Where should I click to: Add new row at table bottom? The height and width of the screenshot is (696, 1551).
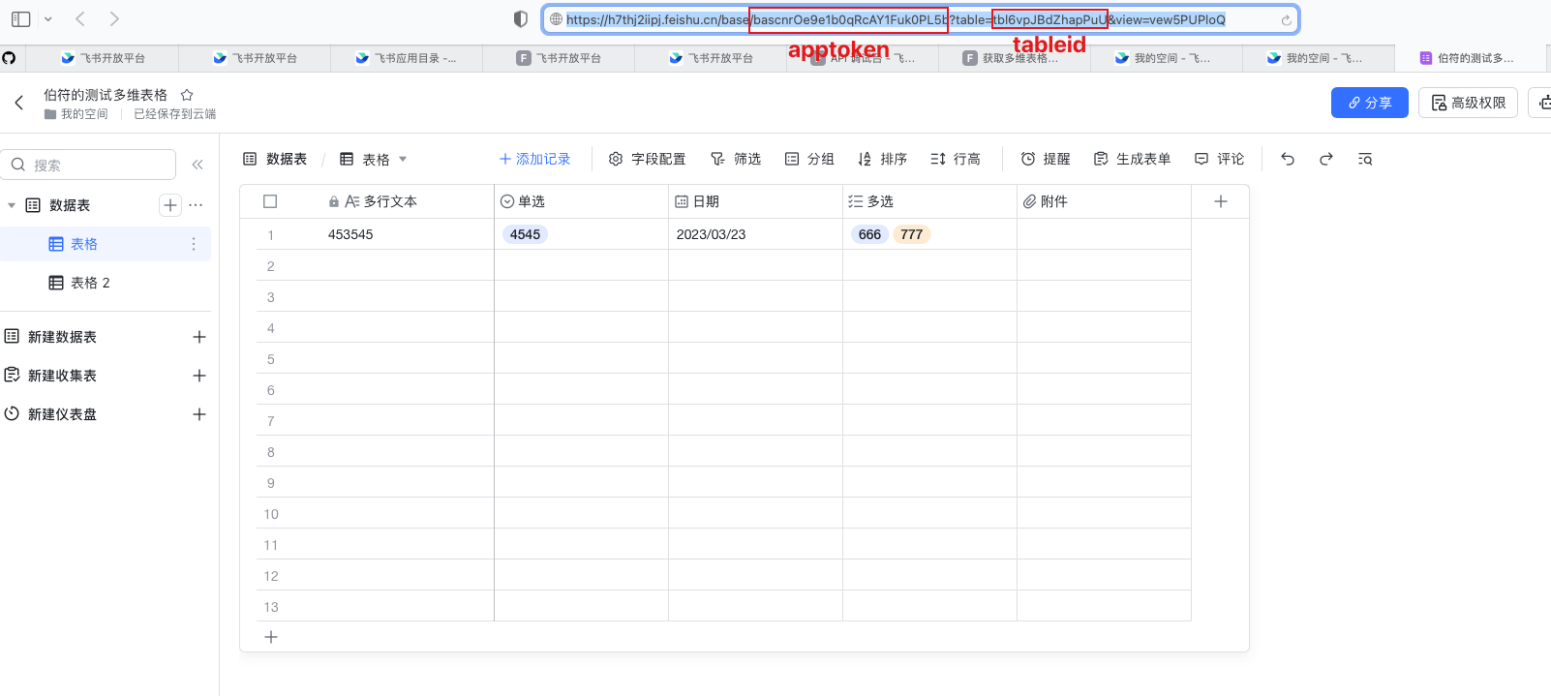tap(271, 637)
